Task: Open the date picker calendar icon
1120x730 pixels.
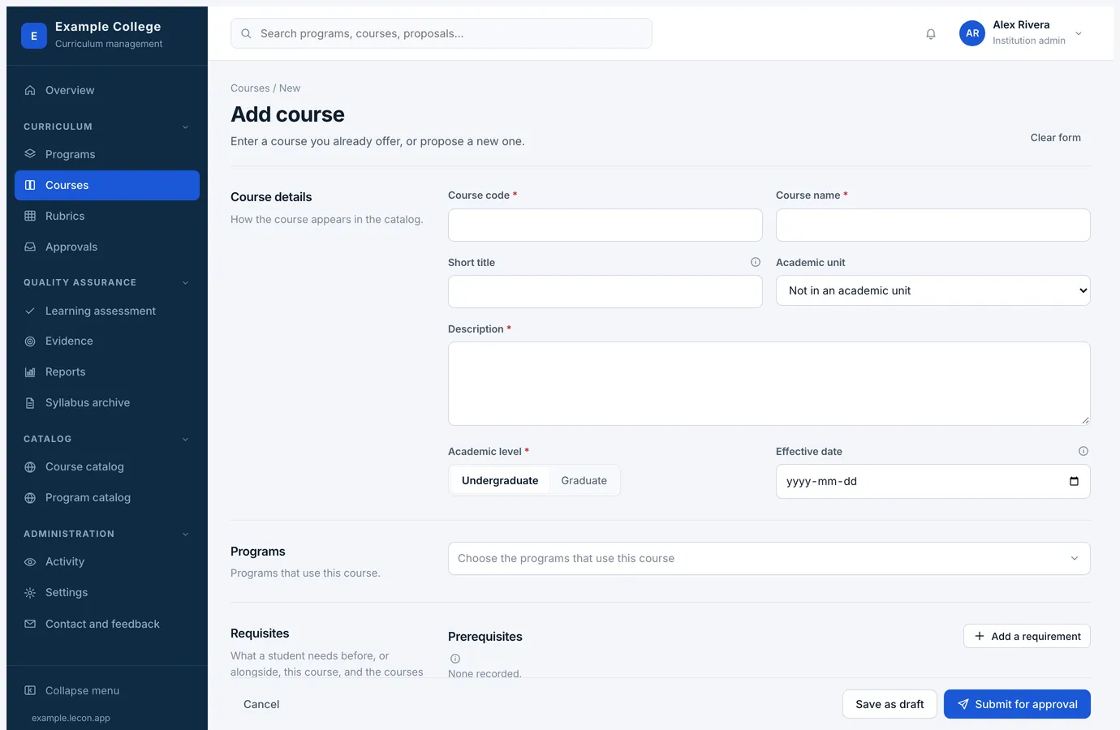Action: pyautogui.click(x=1074, y=481)
